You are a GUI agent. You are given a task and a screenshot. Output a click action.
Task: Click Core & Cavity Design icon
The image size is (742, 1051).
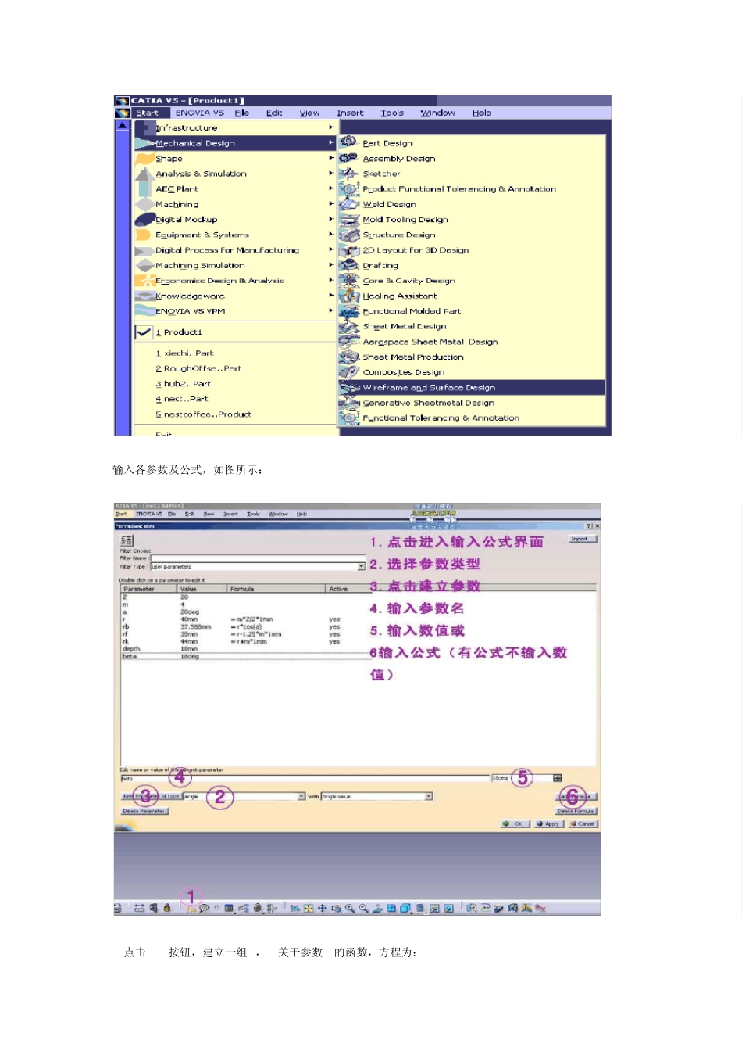point(348,280)
